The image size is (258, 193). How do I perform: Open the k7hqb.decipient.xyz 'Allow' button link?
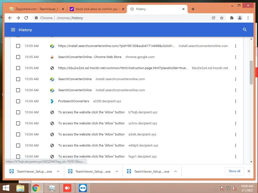click(x=91, y=112)
